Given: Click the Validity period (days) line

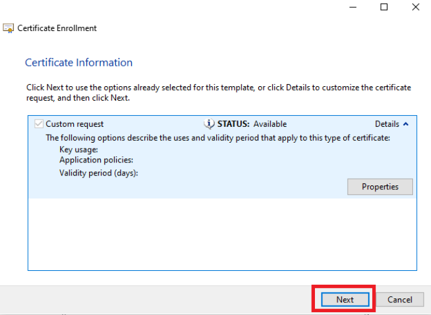Looking at the screenshot, I should pyautogui.click(x=99, y=173).
